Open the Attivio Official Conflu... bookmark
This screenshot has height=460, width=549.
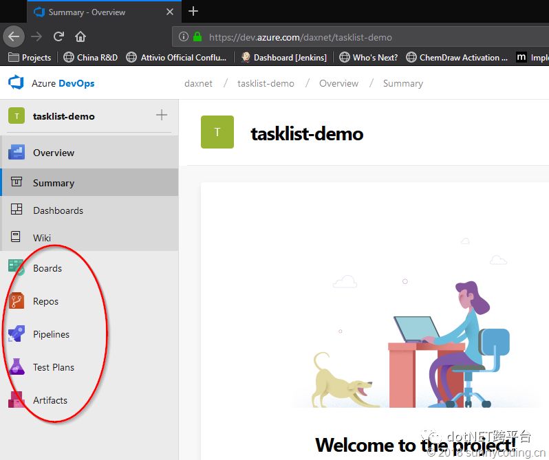(176, 57)
